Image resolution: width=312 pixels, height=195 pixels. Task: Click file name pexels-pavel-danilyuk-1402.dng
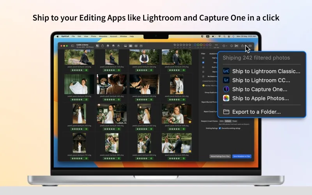click(144, 96)
